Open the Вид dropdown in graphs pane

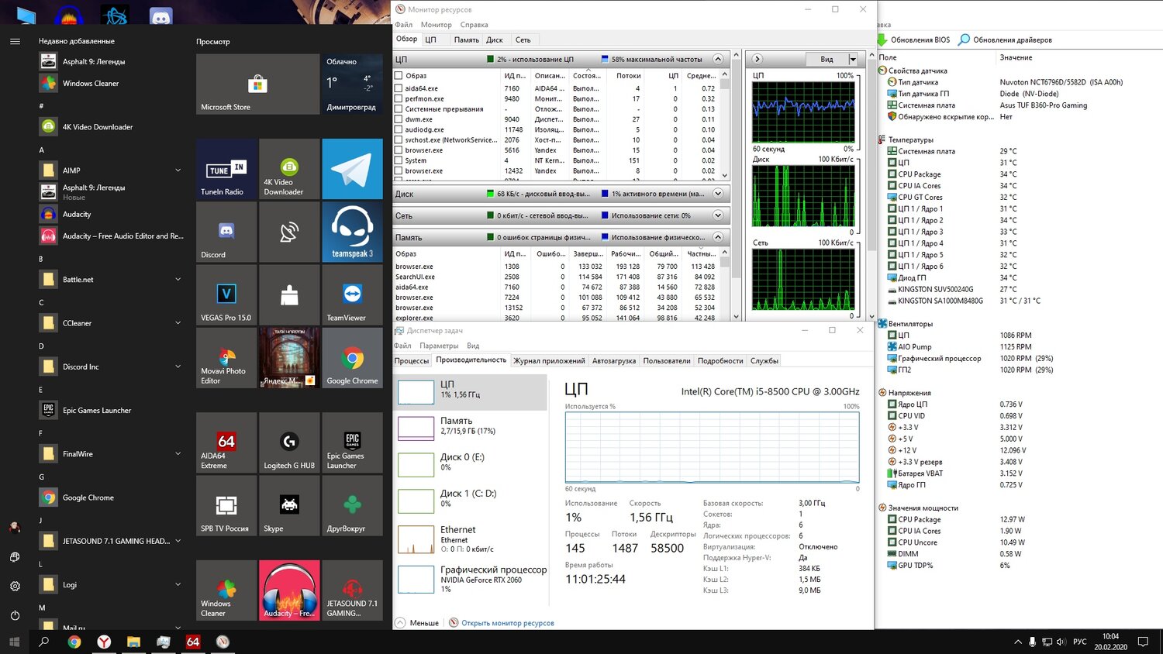(x=853, y=59)
